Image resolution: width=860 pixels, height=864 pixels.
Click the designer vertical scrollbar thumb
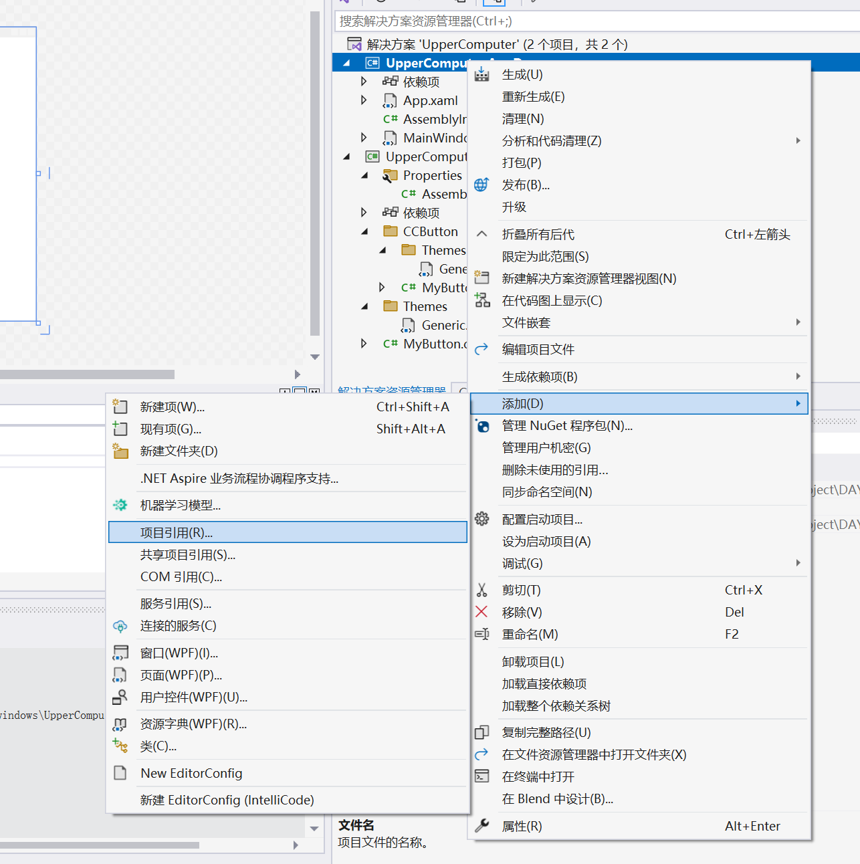[x=315, y=173]
